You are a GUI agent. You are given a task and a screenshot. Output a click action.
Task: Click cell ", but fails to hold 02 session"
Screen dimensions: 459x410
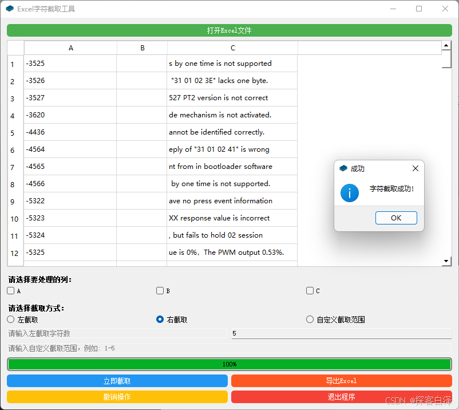232,235
